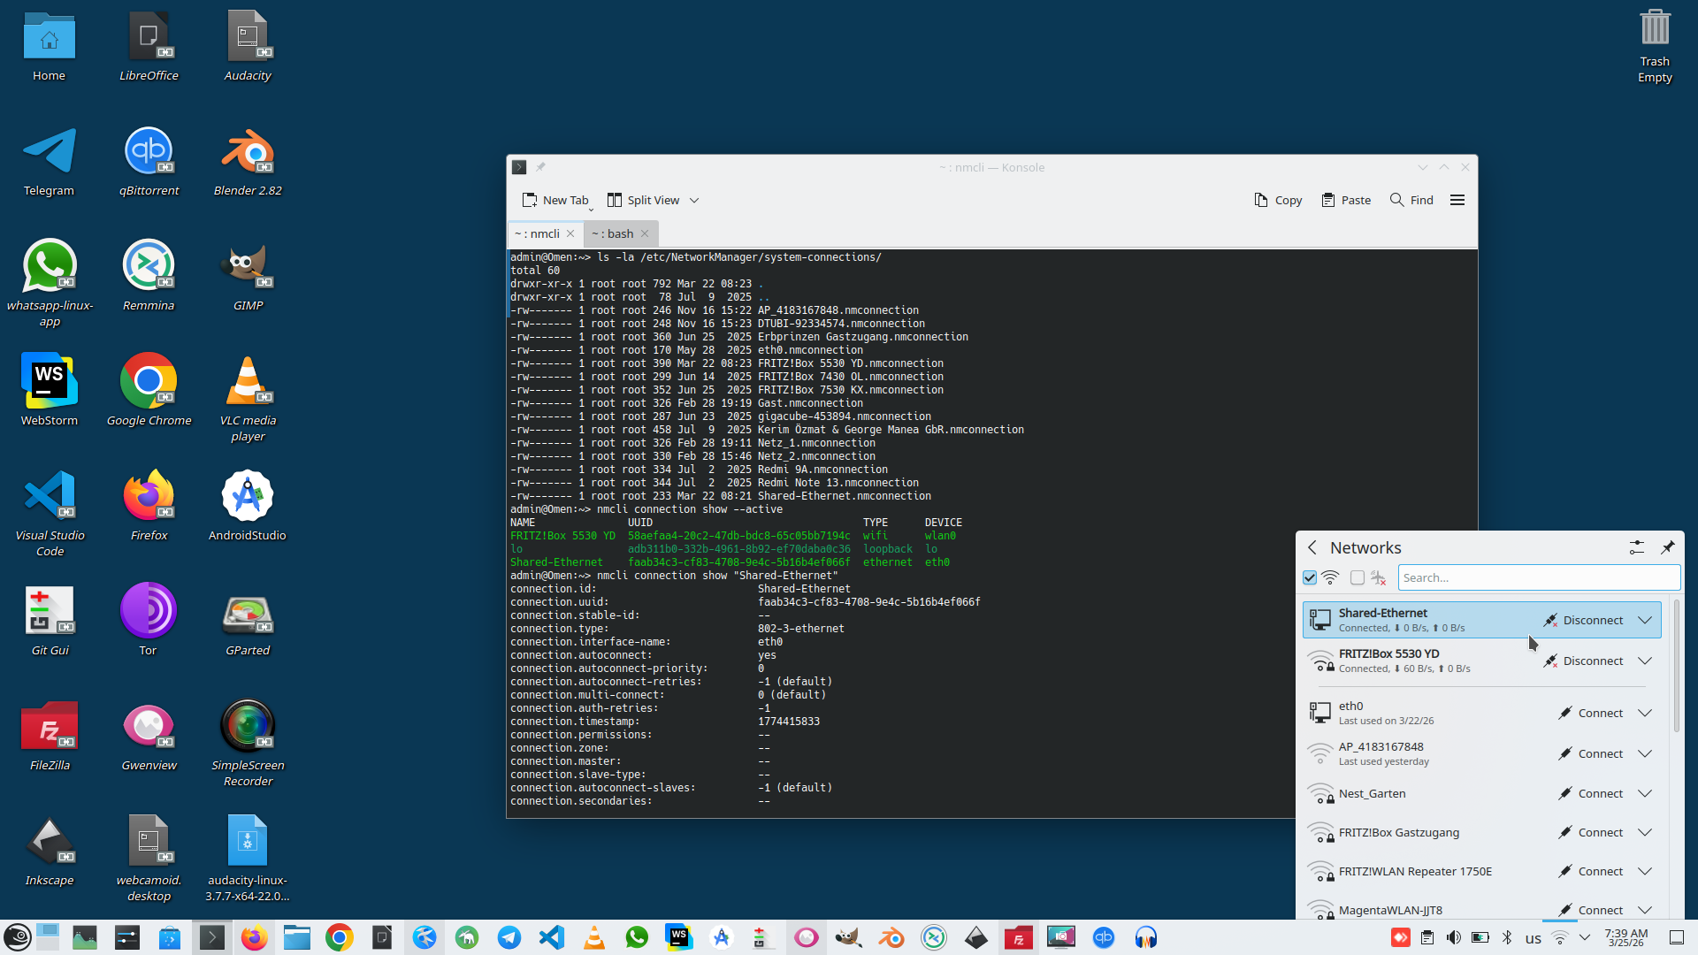
Task: Click the Copy button in Konsole toolbar
Action: click(1278, 200)
